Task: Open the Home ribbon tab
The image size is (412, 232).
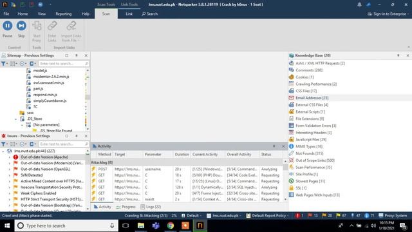Action: (x=23, y=14)
